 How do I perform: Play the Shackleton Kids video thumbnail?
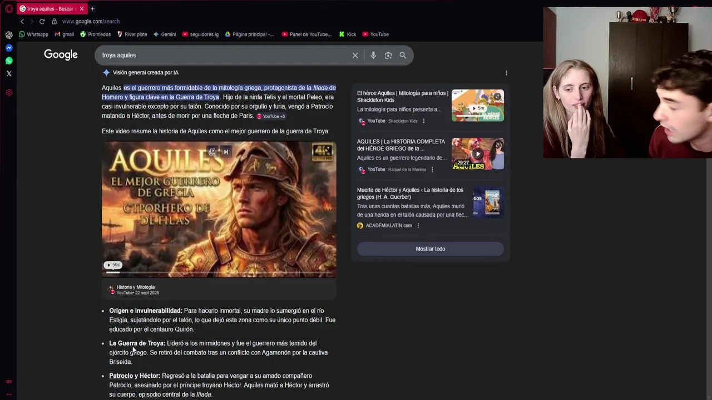tap(478, 106)
